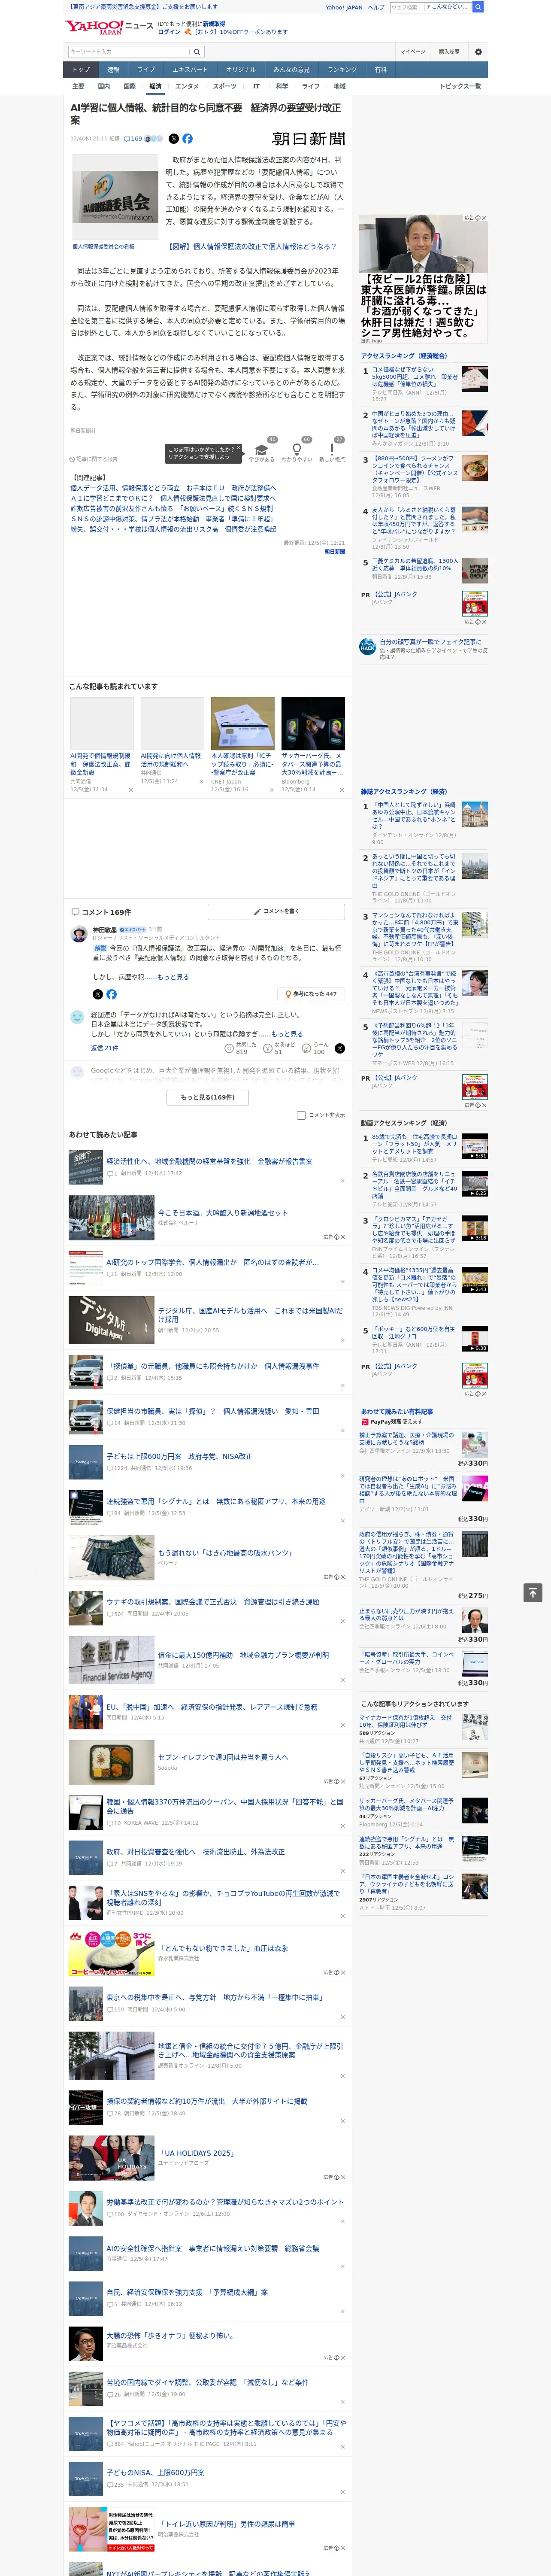Image resolution: width=551 pixels, height=2576 pixels.
Task: Open settings with the gear icon
Action: pyautogui.click(x=478, y=51)
